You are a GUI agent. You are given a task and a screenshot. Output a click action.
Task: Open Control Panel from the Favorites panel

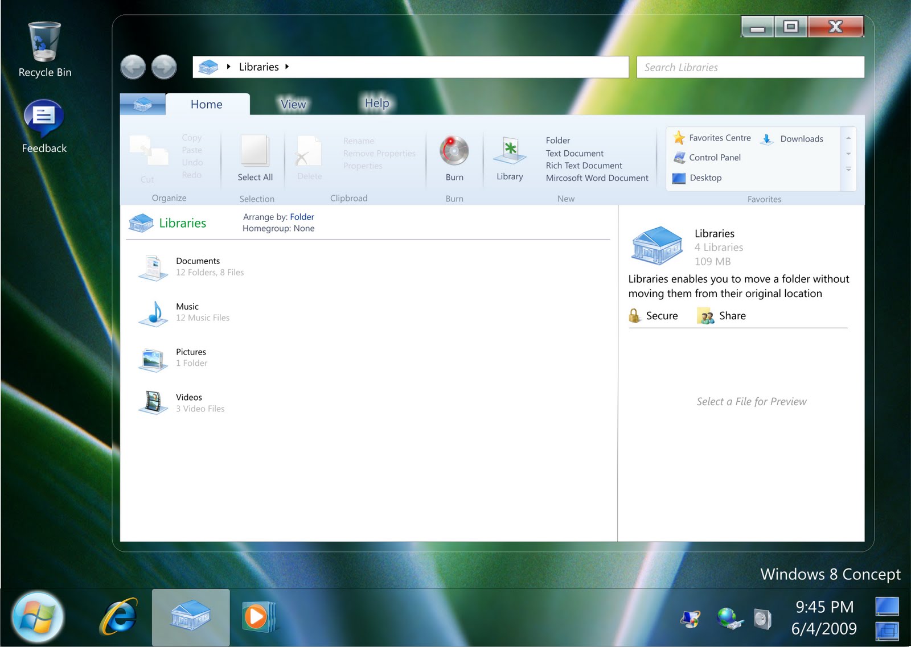click(714, 158)
